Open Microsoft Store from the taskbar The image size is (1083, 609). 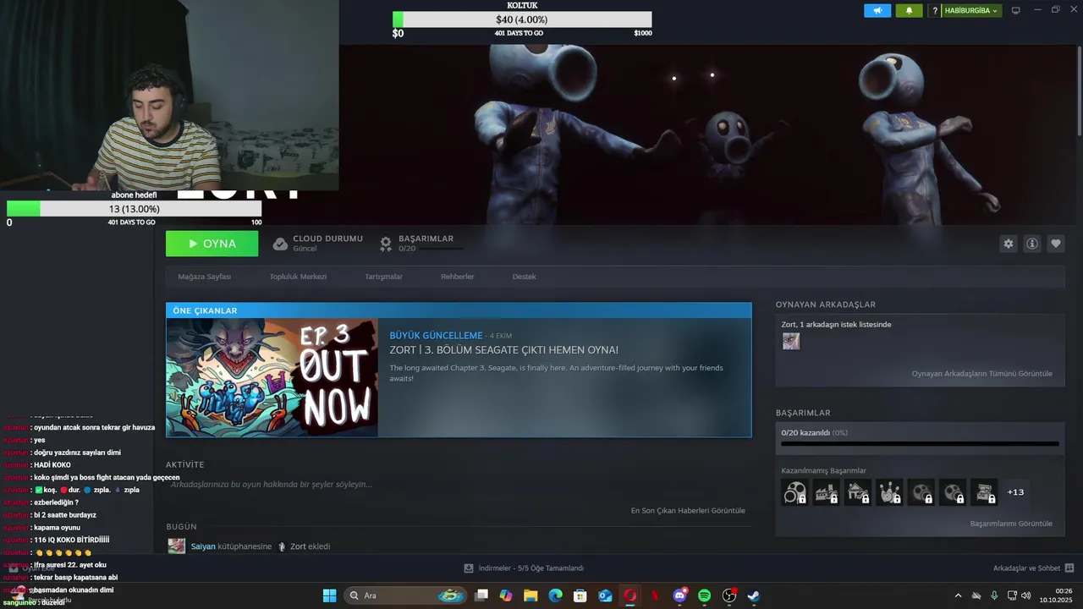pyautogui.click(x=580, y=595)
